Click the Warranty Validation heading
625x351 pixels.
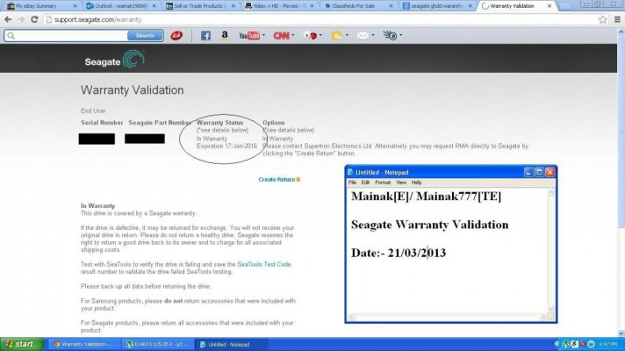(132, 90)
